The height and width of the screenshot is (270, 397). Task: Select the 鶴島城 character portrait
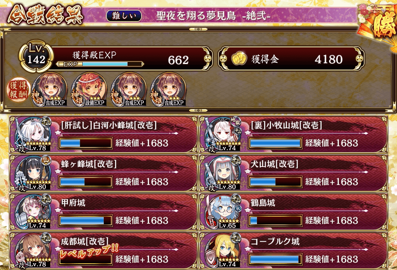click(x=223, y=212)
